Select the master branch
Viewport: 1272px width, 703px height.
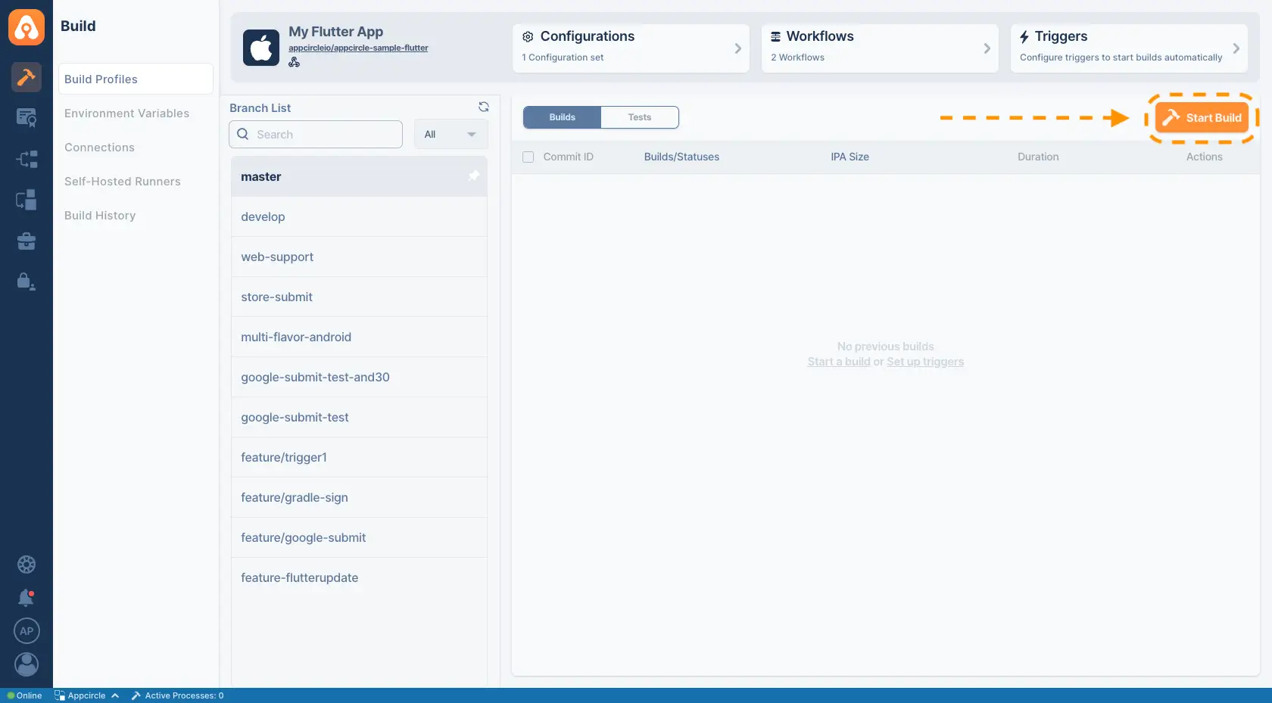click(359, 176)
